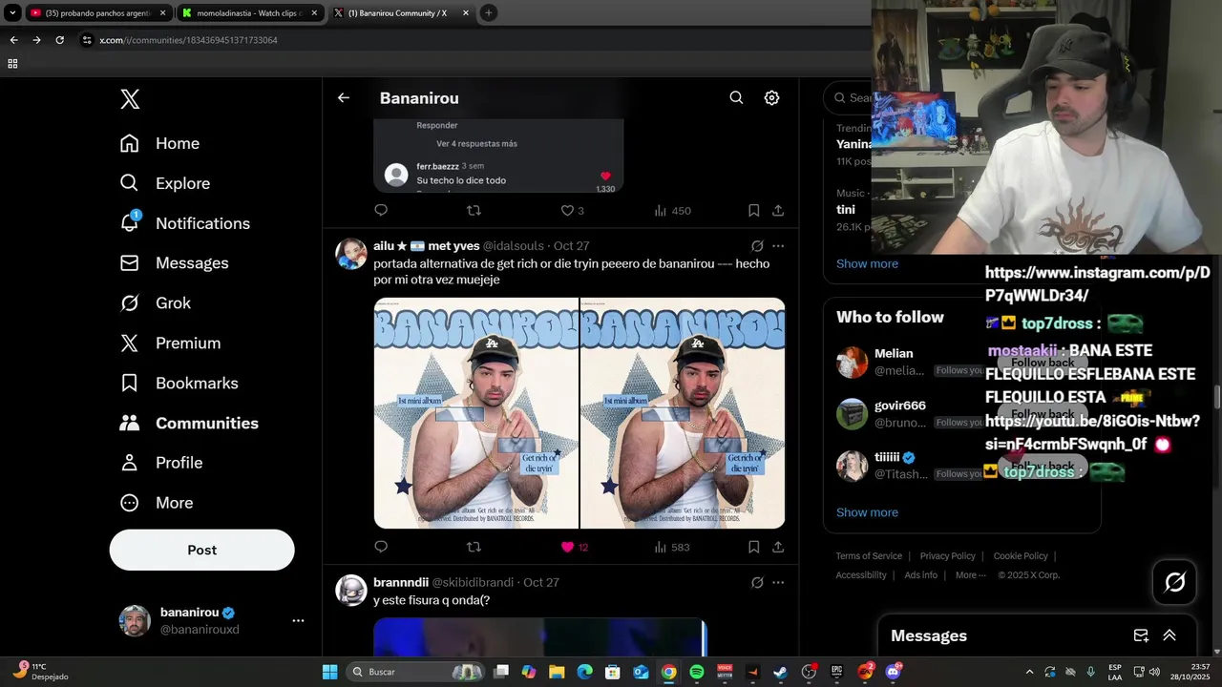Bookmark the ailu met yves post
The height and width of the screenshot is (687, 1222).
tap(754, 547)
